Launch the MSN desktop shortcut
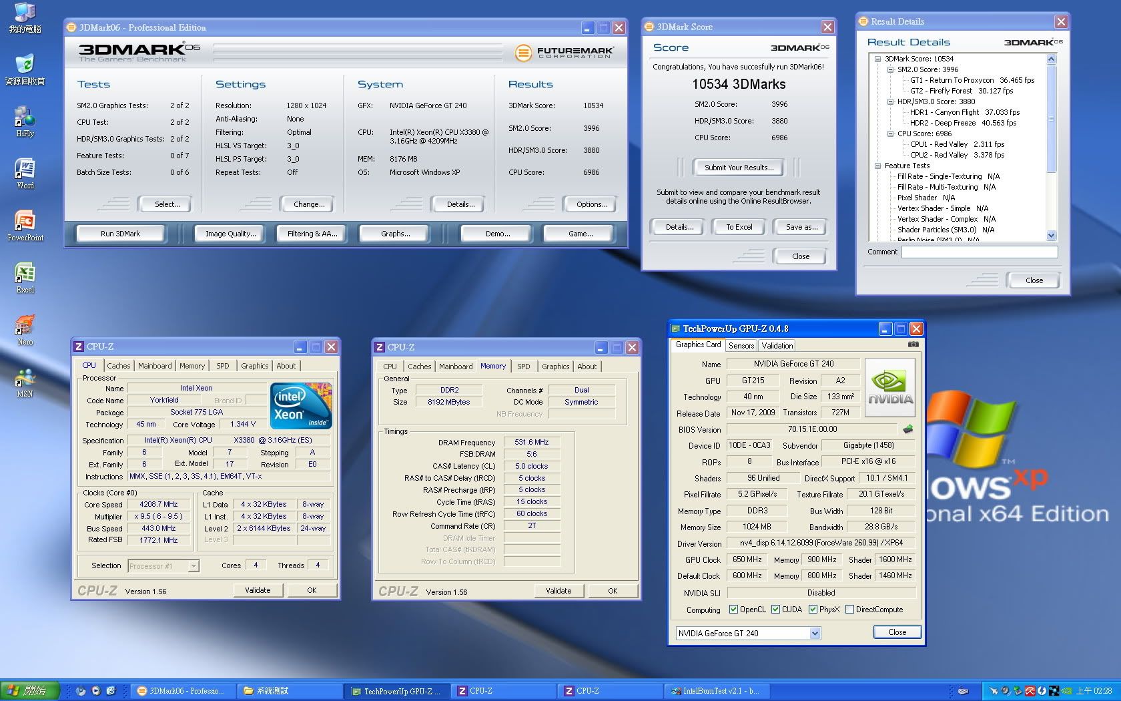Image resolution: width=1121 pixels, height=701 pixels. pyautogui.click(x=25, y=382)
